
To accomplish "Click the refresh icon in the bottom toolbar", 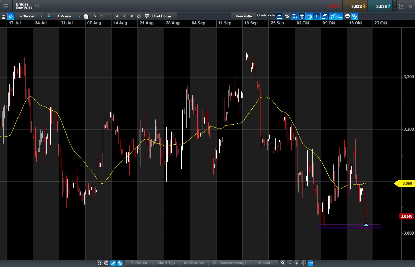I will coord(100,263).
